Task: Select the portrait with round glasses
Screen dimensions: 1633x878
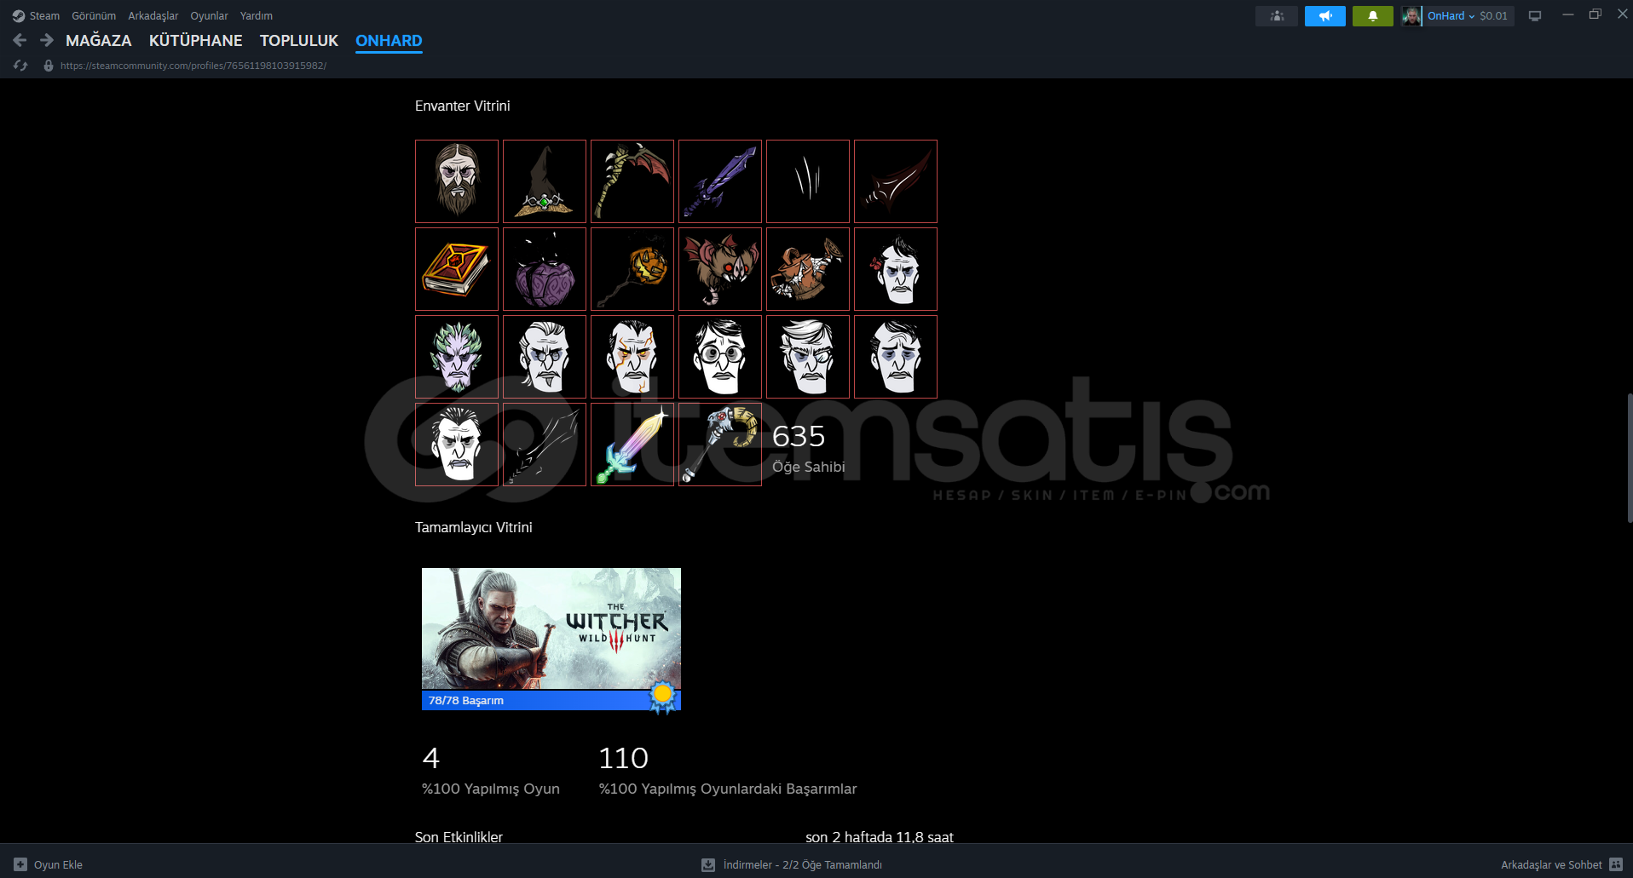Action: click(x=720, y=357)
